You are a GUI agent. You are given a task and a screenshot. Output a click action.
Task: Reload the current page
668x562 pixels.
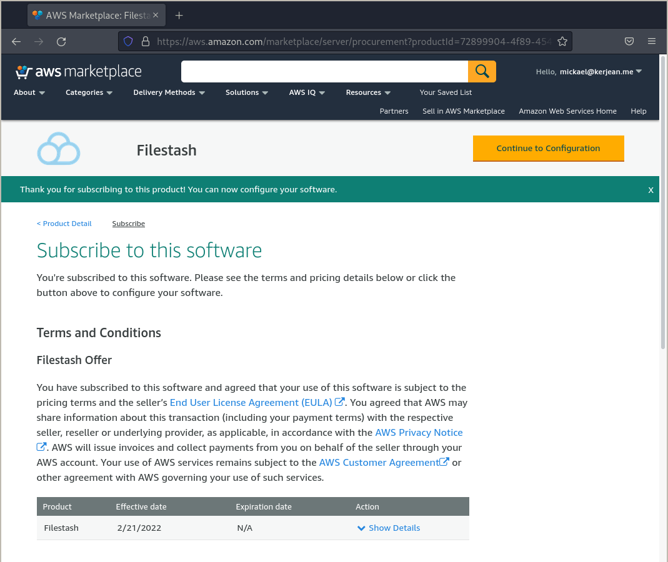click(x=61, y=41)
